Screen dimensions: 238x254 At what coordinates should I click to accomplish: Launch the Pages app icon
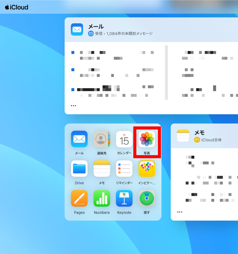79,198
